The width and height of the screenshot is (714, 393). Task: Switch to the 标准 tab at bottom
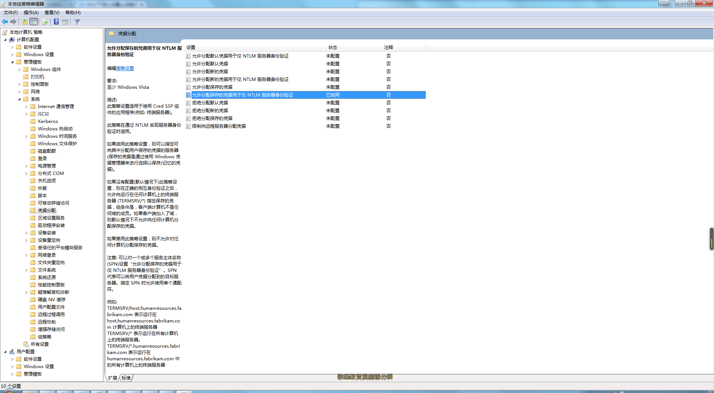tap(126, 378)
